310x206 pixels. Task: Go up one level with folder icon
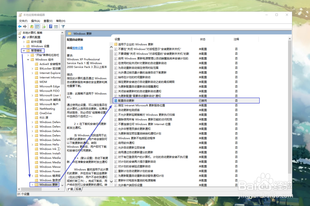coord(32,26)
